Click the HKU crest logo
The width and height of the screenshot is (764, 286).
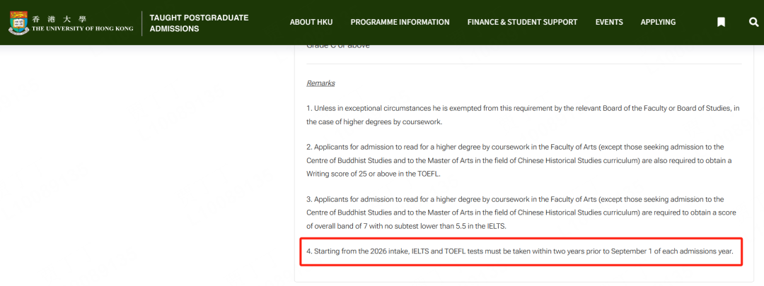tap(18, 23)
